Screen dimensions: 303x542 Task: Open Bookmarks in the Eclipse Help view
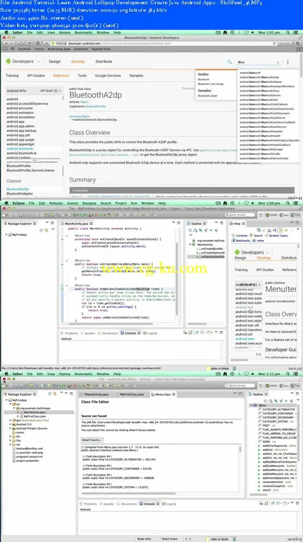[x=241, y=240]
